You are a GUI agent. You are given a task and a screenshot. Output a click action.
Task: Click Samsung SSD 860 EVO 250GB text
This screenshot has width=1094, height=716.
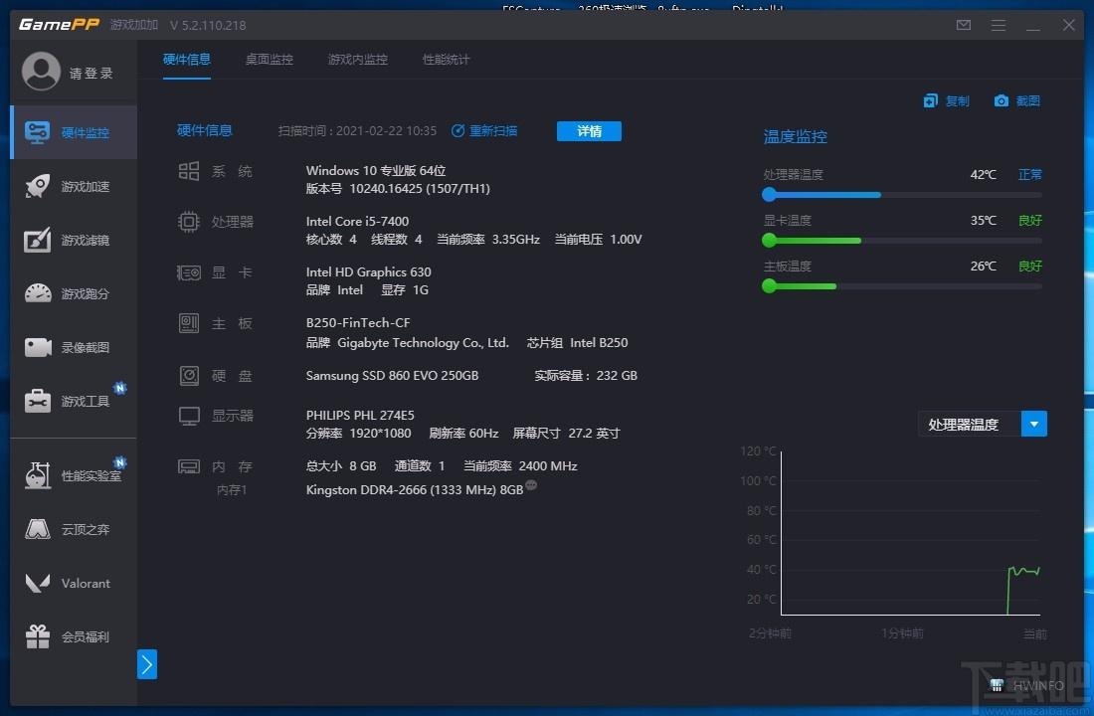[x=392, y=376]
